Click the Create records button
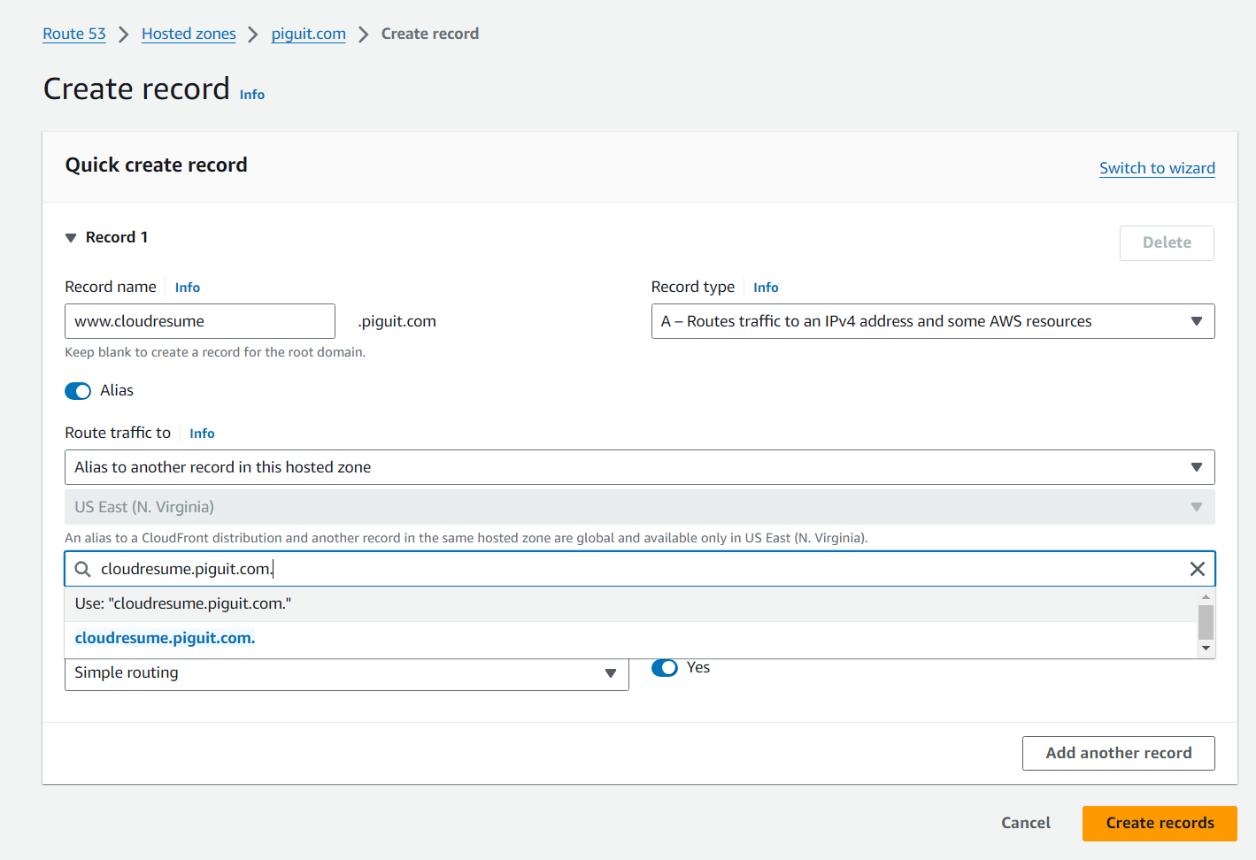Screen dimensions: 1256x860 1160,823
